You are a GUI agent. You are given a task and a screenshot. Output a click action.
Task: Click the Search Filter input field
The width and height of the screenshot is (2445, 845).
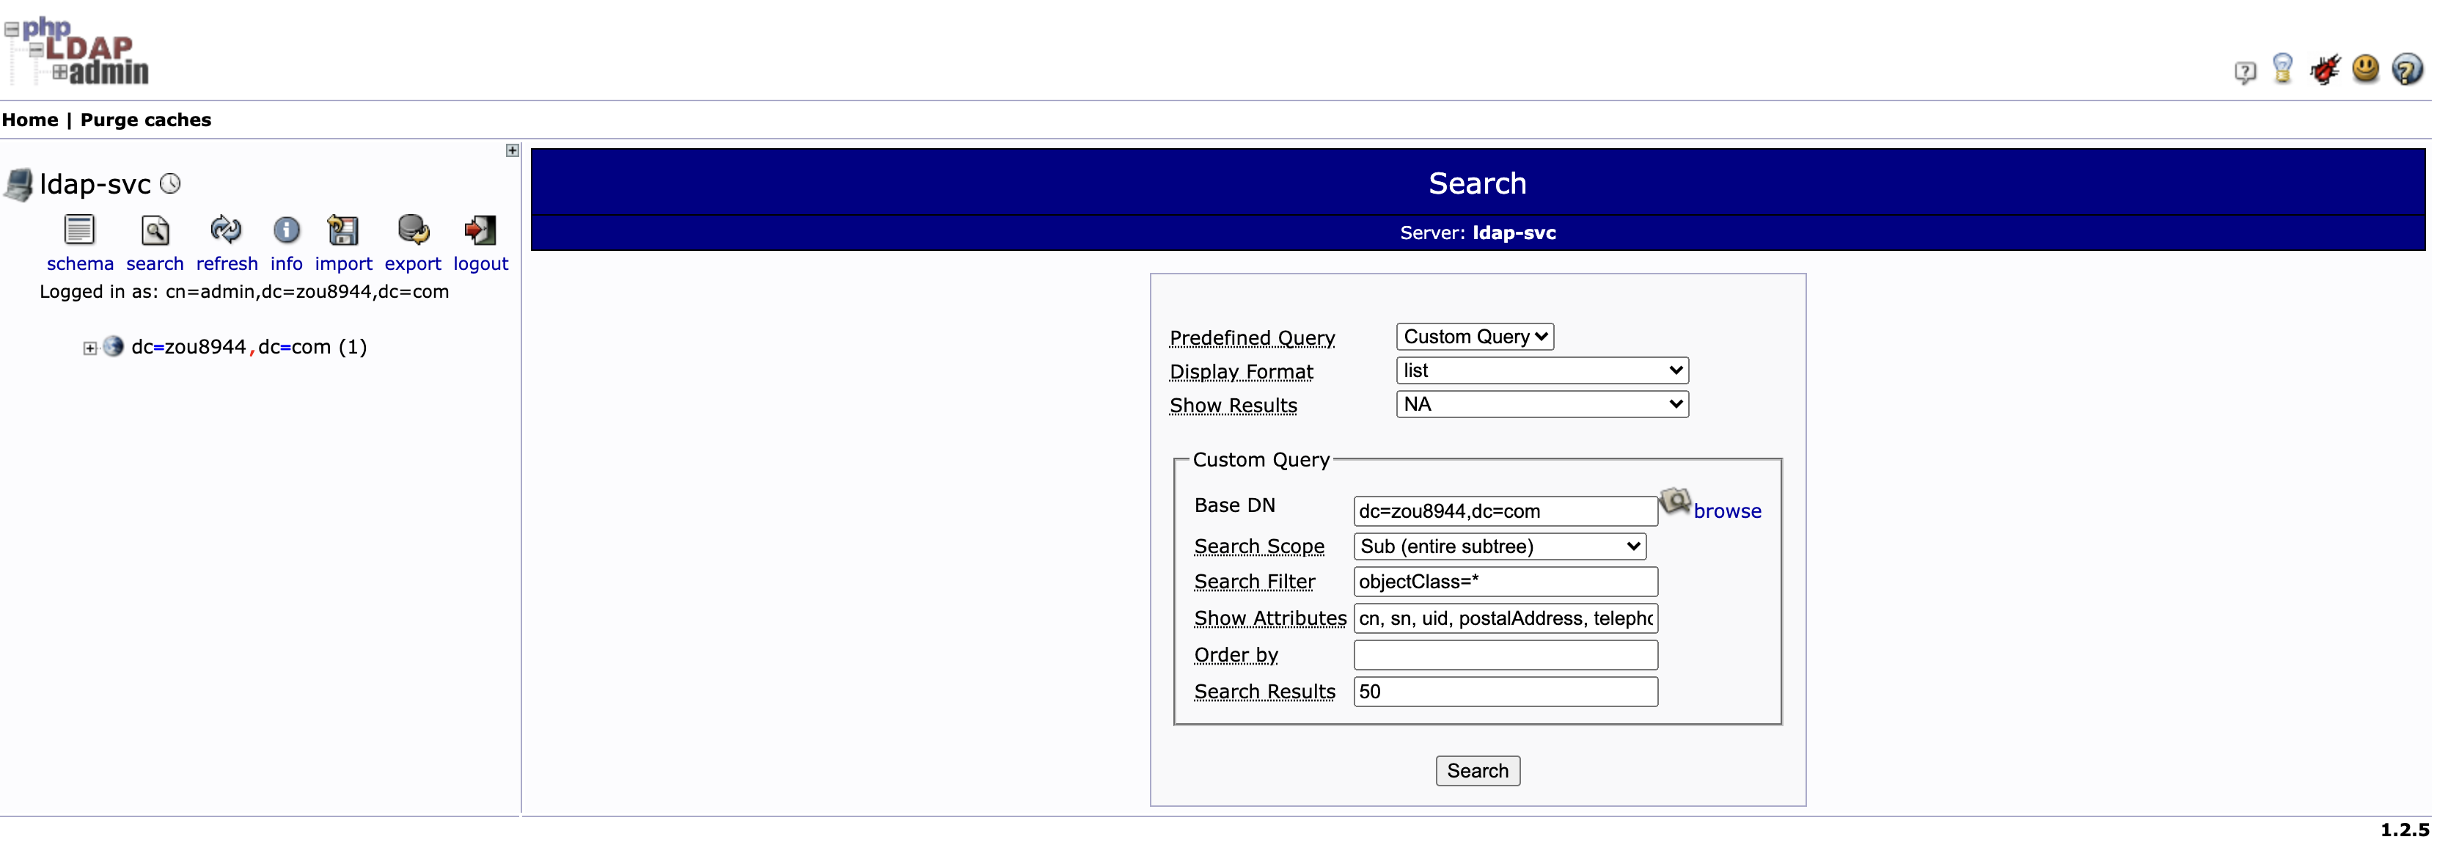[1504, 582]
